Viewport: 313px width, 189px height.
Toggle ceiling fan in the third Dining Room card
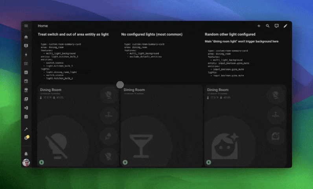(x=274, y=115)
